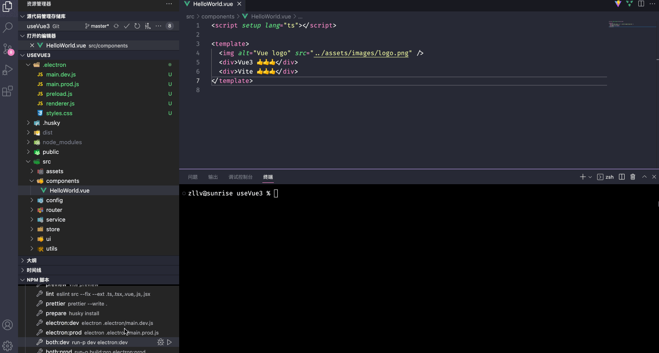The width and height of the screenshot is (659, 353).
Task: Open styles.css file
Action: coord(99,113)
